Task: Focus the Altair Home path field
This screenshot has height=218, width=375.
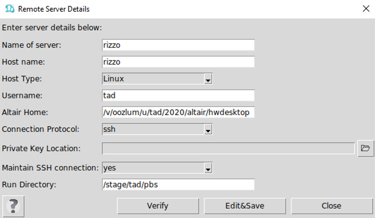Action: (x=178, y=112)
